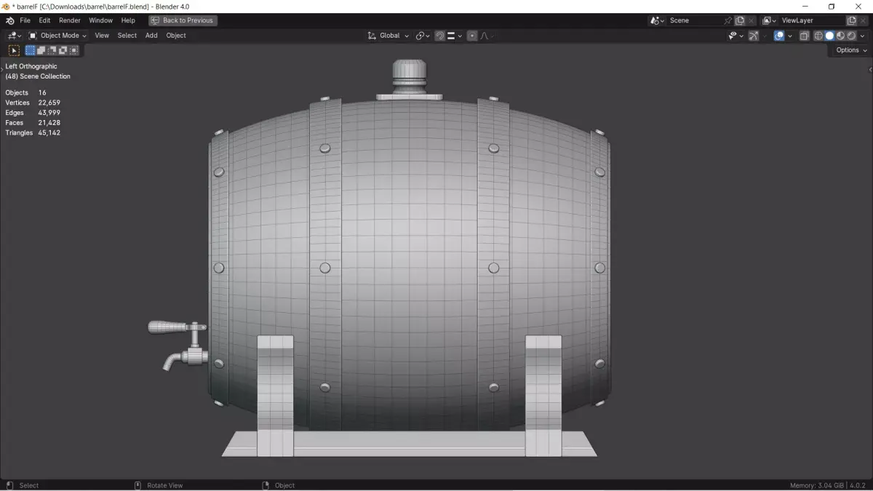Click the ViewLayer name field
Image resolution: width=873 pixels, height=491 pixels.
click(811, 20)
